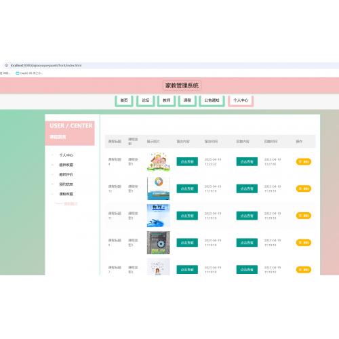This screenshot has height=339, width=339.
Task: Go to the 论坛 navigation tab
Action: click(146, 100)
